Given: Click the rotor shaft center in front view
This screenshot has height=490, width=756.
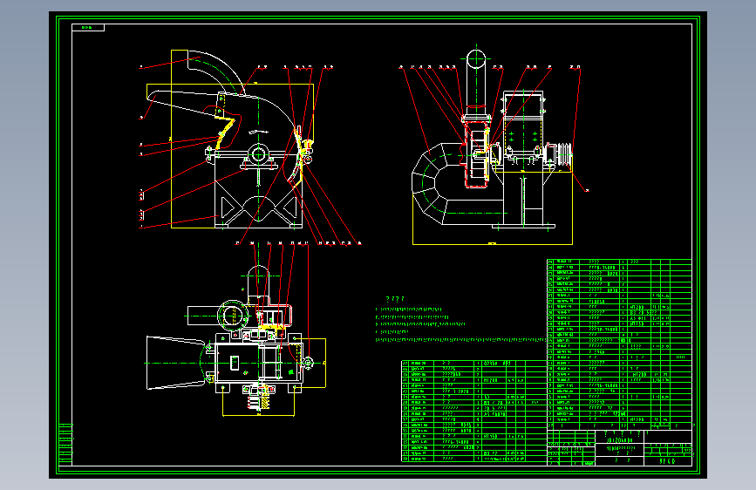Looking at the screenshot, I should click(258, 155).
